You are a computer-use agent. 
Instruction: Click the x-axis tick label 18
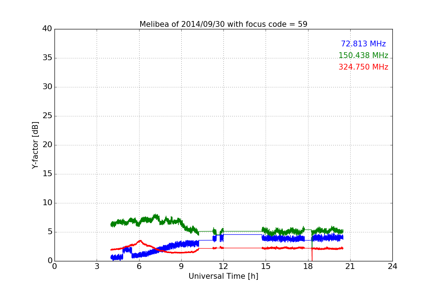(x=308, y=266)
